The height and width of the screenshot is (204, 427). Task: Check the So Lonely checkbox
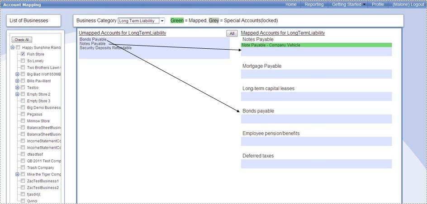point(23,61)
